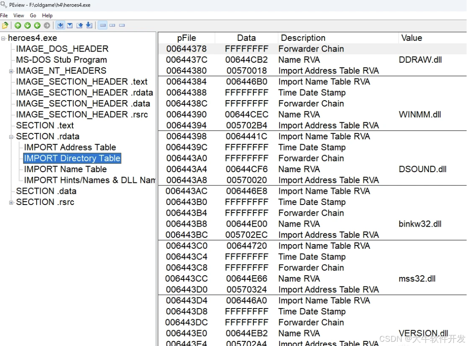The height and width of the screenshot is (346, 467).
Task: Select IMAGE_SECTION_HEADER .rdata
Action: coord(85,92)
